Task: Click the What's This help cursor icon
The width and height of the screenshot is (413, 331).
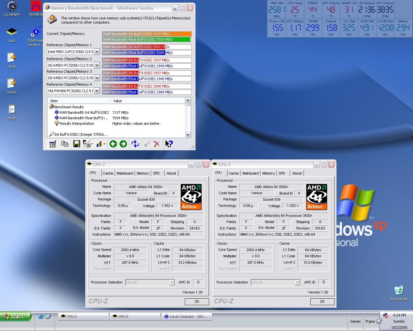Action: pyautogui.click(x=169, y=144)
